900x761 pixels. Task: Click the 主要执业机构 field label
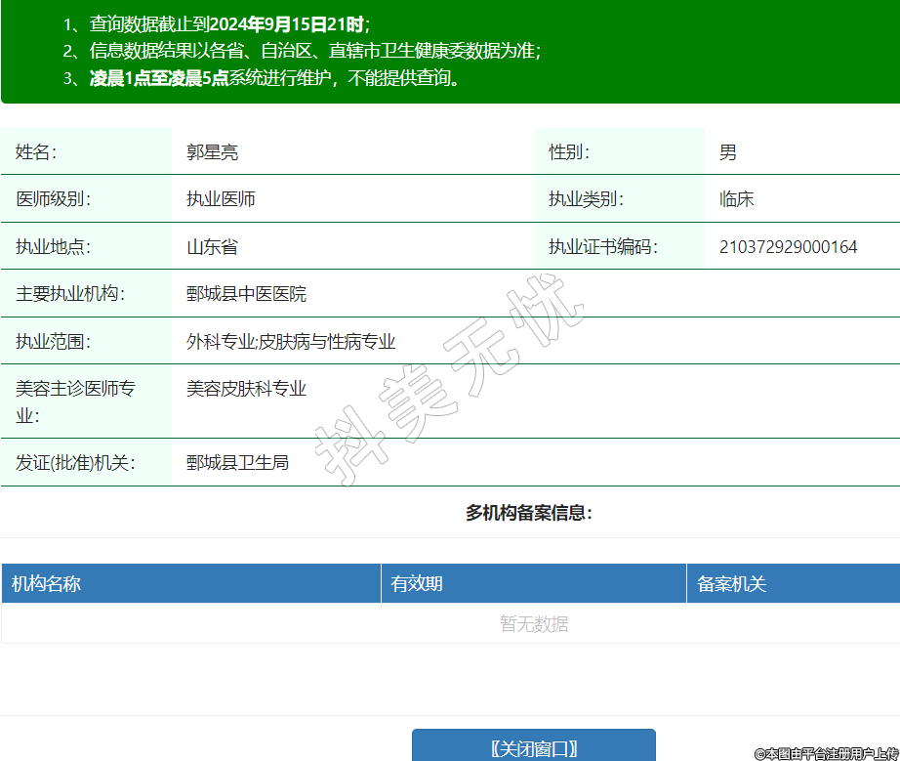[70, 294]
